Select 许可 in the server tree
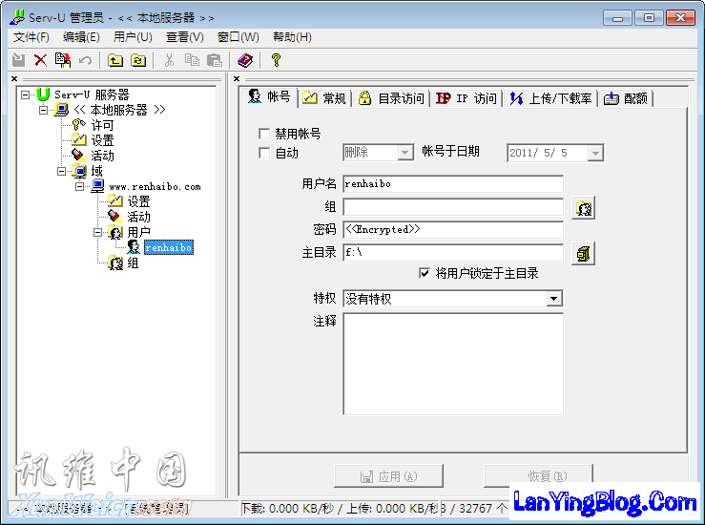This screenshot has width=705, height=525. coord(102,125)
